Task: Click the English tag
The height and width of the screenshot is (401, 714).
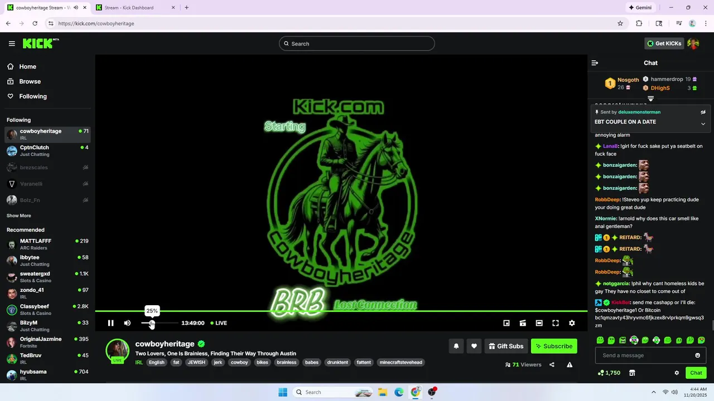Action: [x=157, y=363]
